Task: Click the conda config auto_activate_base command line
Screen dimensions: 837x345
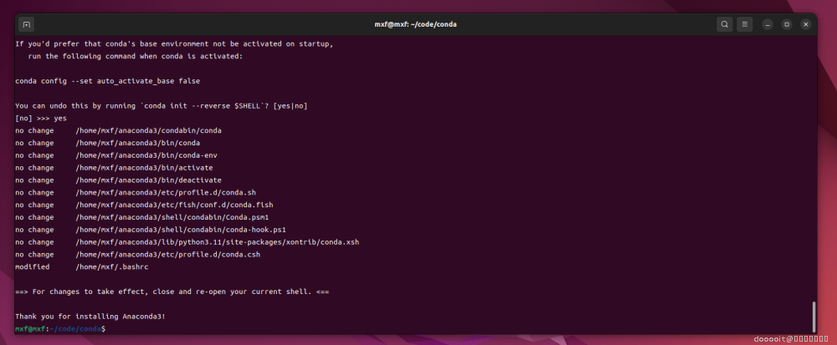Action: (107, 81)
